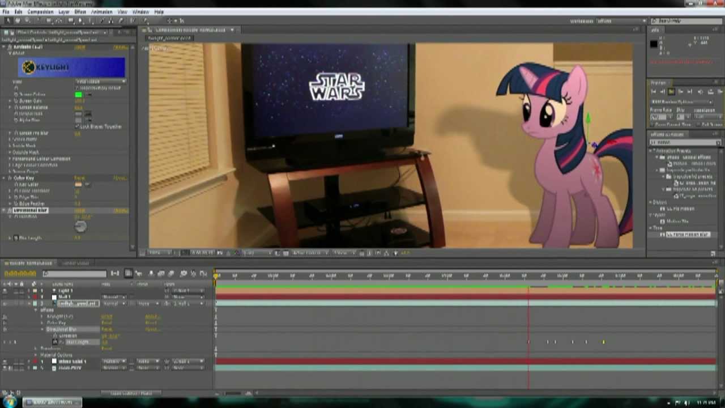
Task: Open the Composition menu
Action: coord(40,11)
